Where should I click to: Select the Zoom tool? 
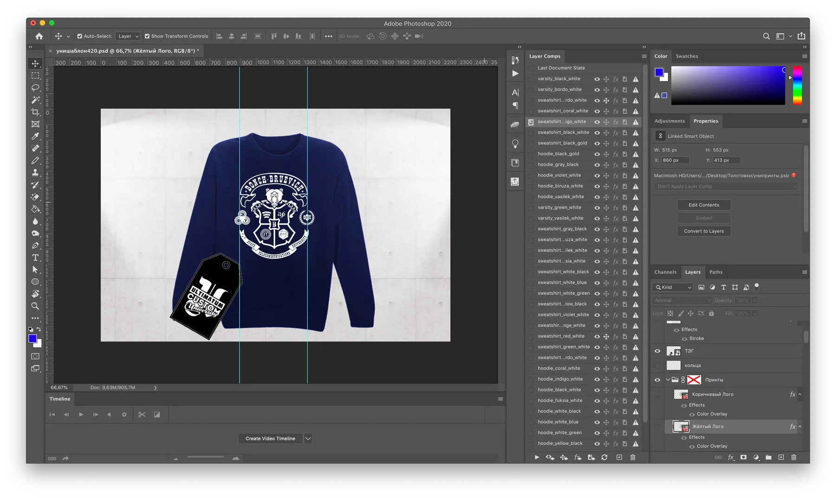coord(35,306)
